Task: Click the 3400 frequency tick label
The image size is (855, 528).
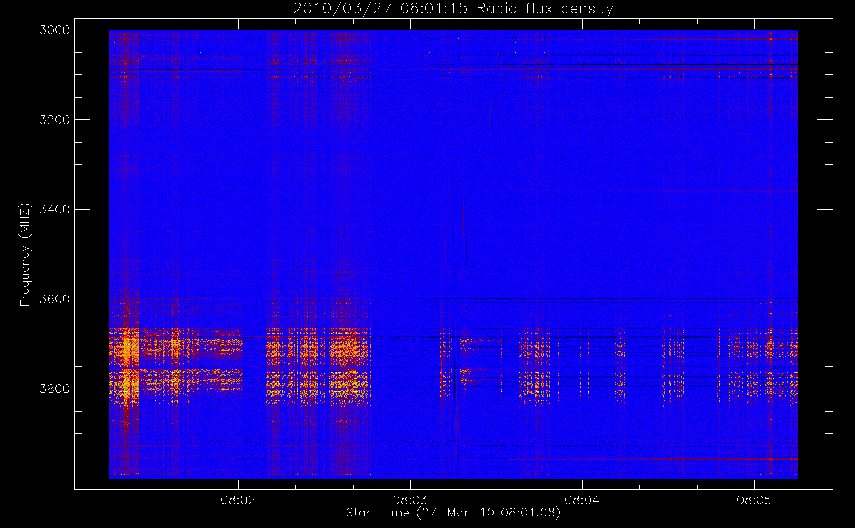Action: pos(55,210)
